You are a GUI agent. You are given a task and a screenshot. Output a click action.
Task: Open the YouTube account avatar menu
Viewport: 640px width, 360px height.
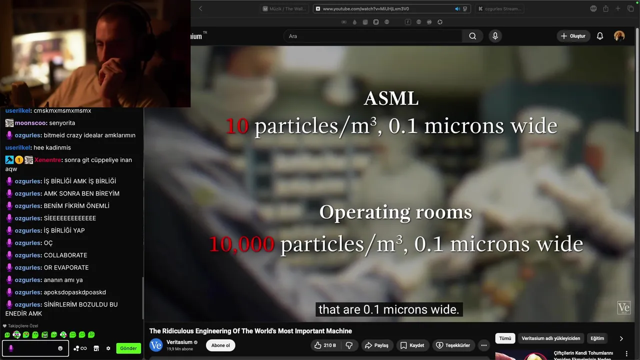619,36
